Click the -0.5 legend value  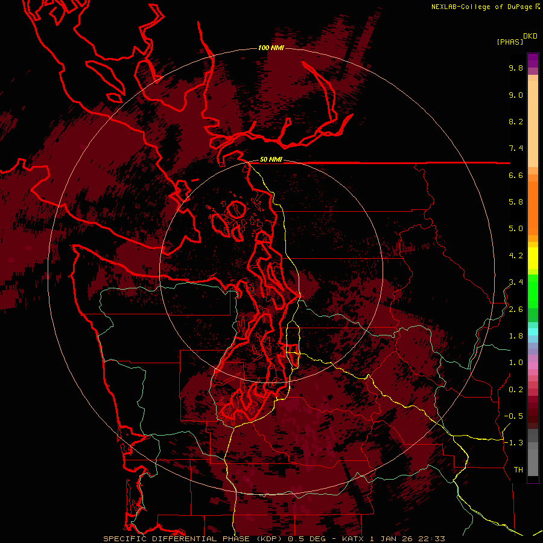point(513,416)
